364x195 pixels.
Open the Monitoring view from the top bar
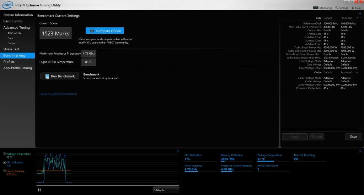[x=323, y=8]
